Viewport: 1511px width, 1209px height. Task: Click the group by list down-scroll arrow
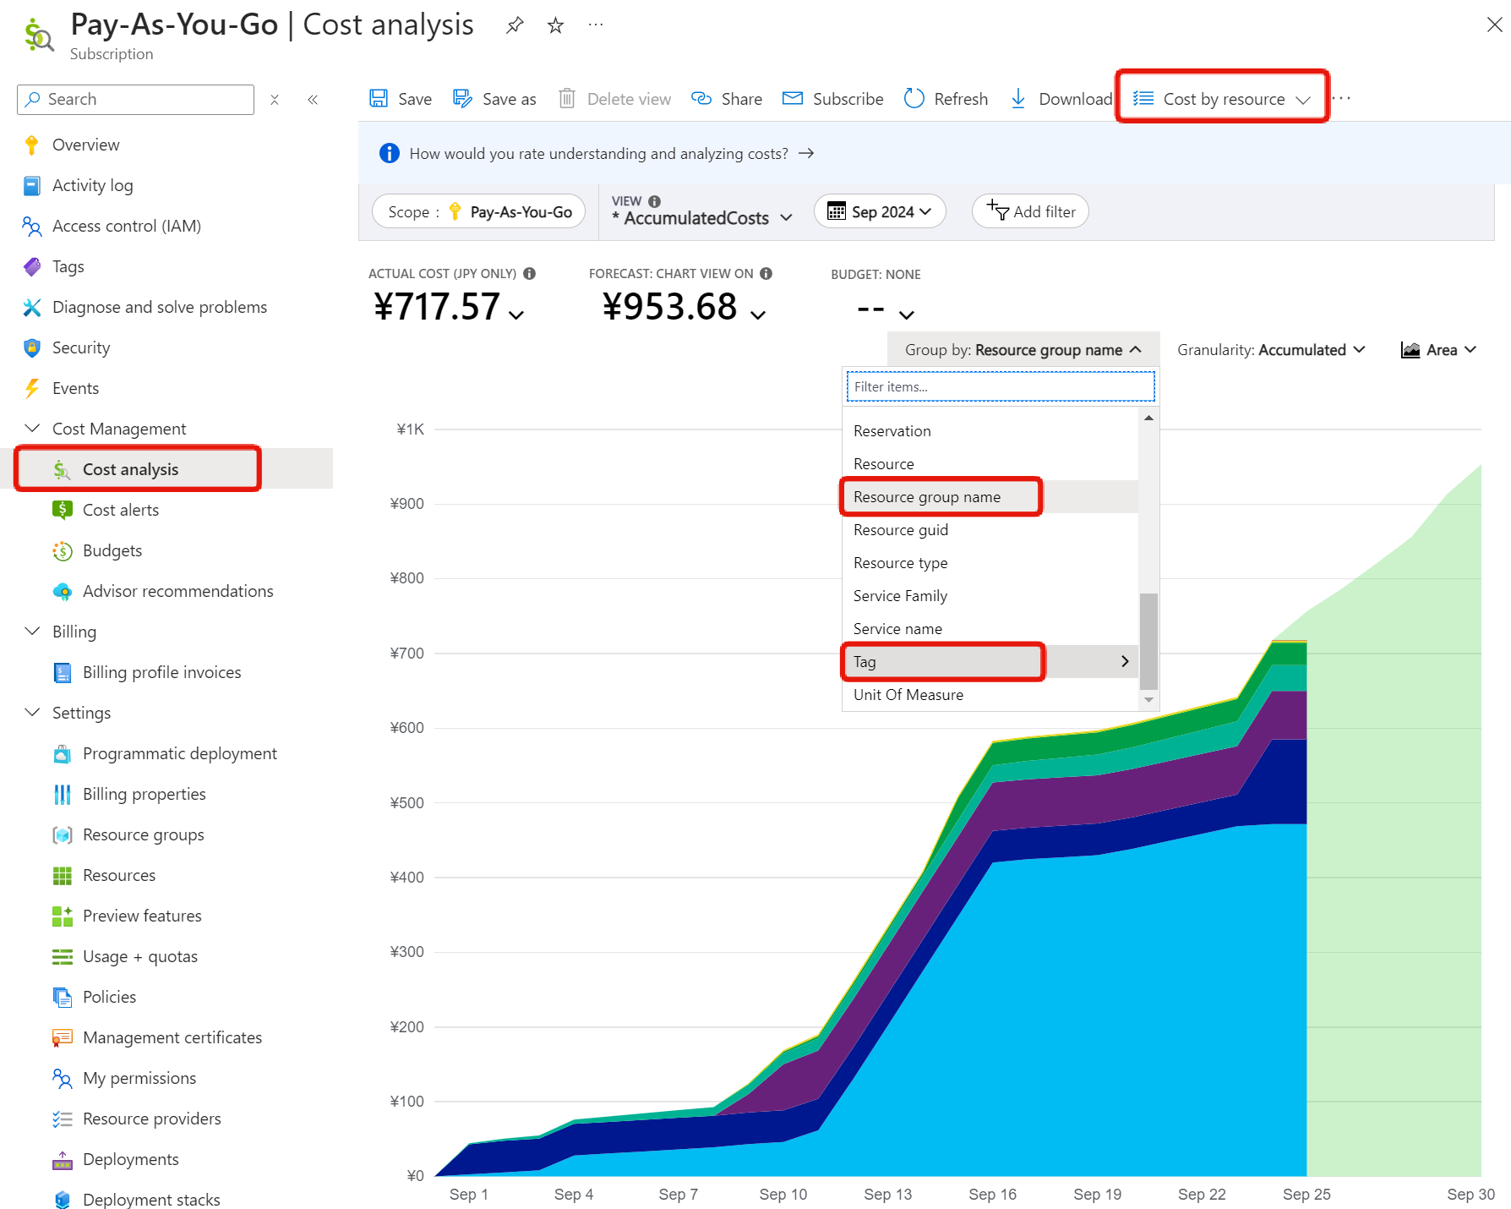point(1148,700)
